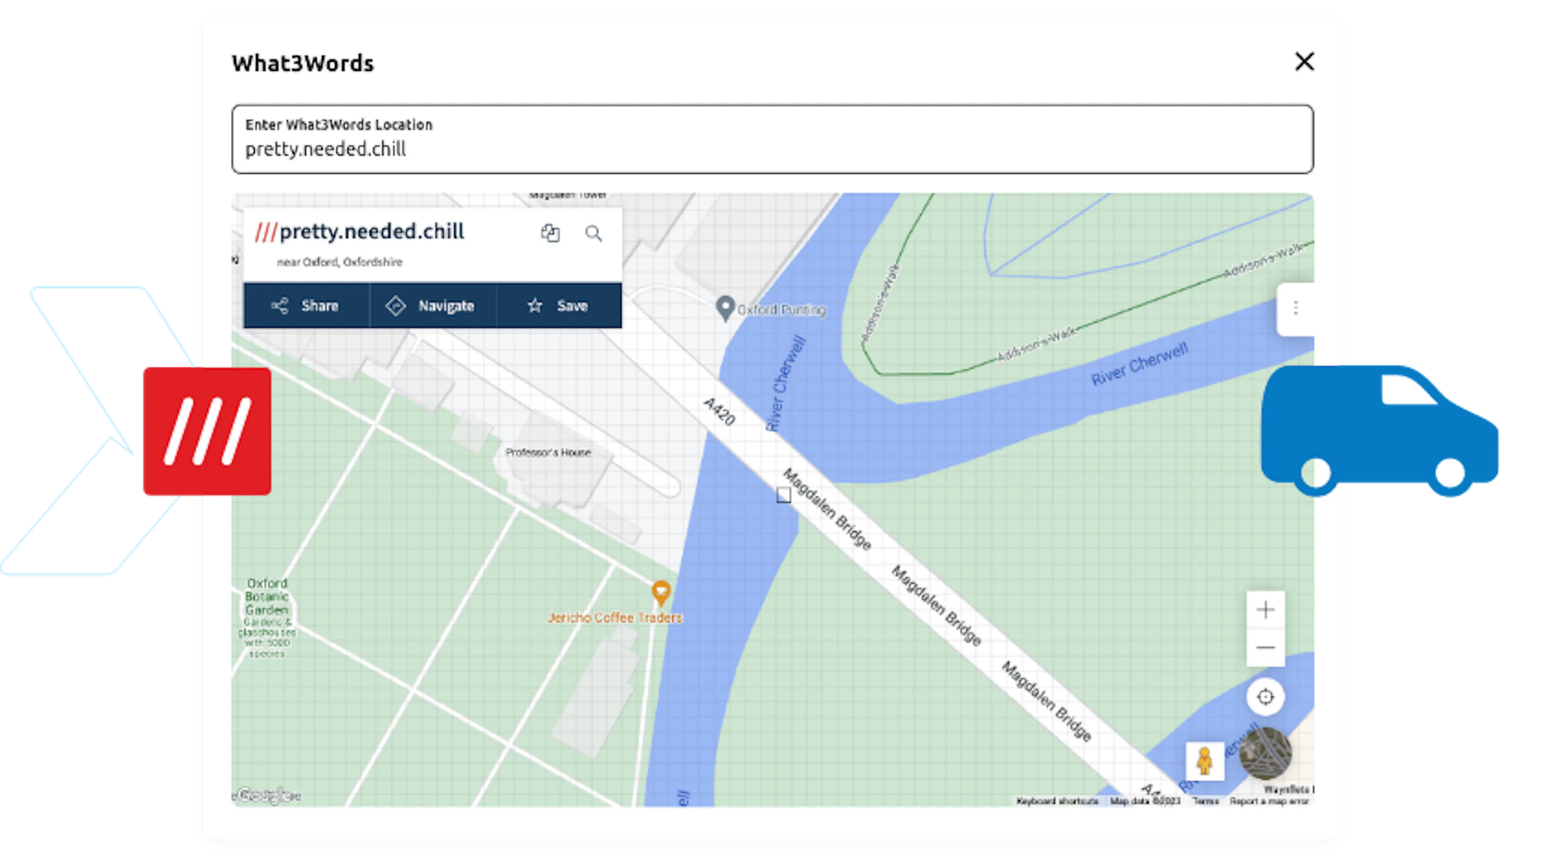Select the Street View pegman

coord(1204,761)
